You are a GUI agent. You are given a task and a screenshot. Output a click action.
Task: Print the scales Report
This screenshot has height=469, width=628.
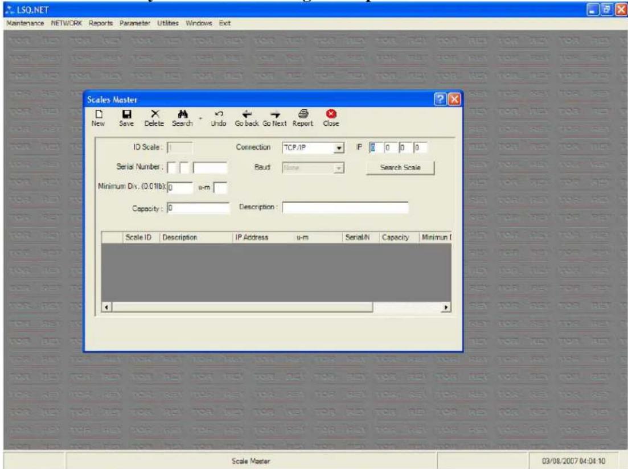(x=303, y=118)
